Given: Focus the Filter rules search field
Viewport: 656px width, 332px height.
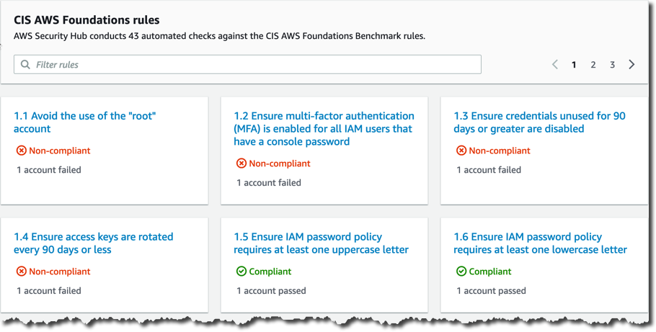Looking at the screenshot, I should [248, 64].
